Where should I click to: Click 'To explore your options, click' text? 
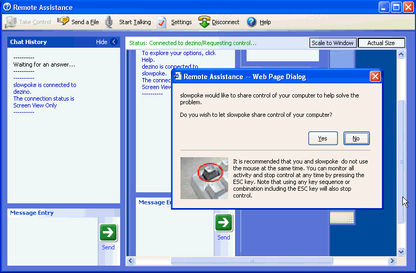click(x=178, y=53)
